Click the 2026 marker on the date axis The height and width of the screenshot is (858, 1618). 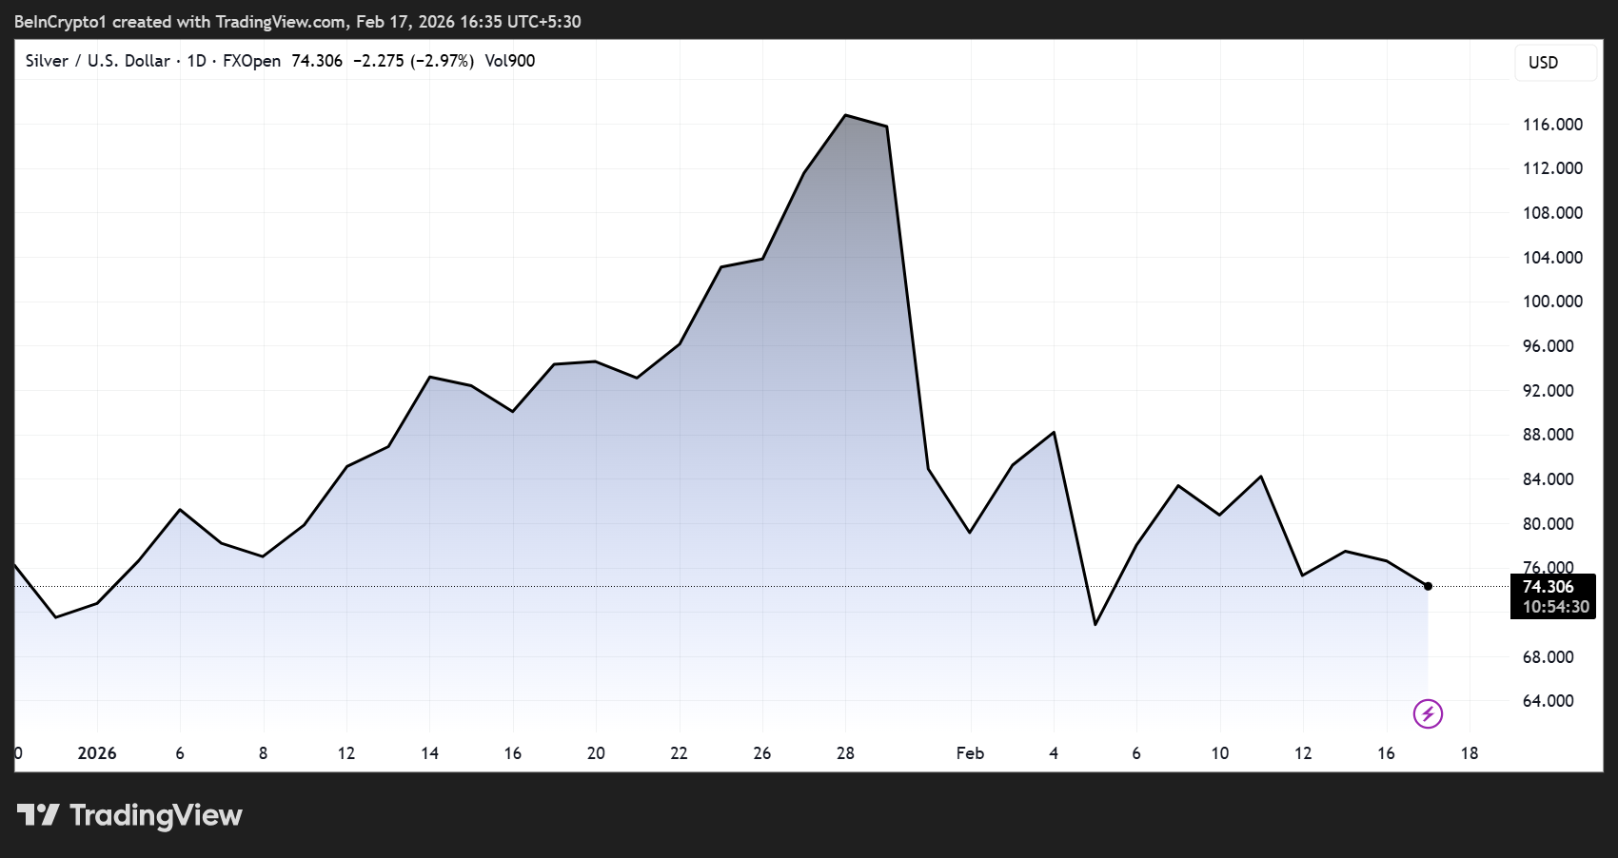pos(95,752)
